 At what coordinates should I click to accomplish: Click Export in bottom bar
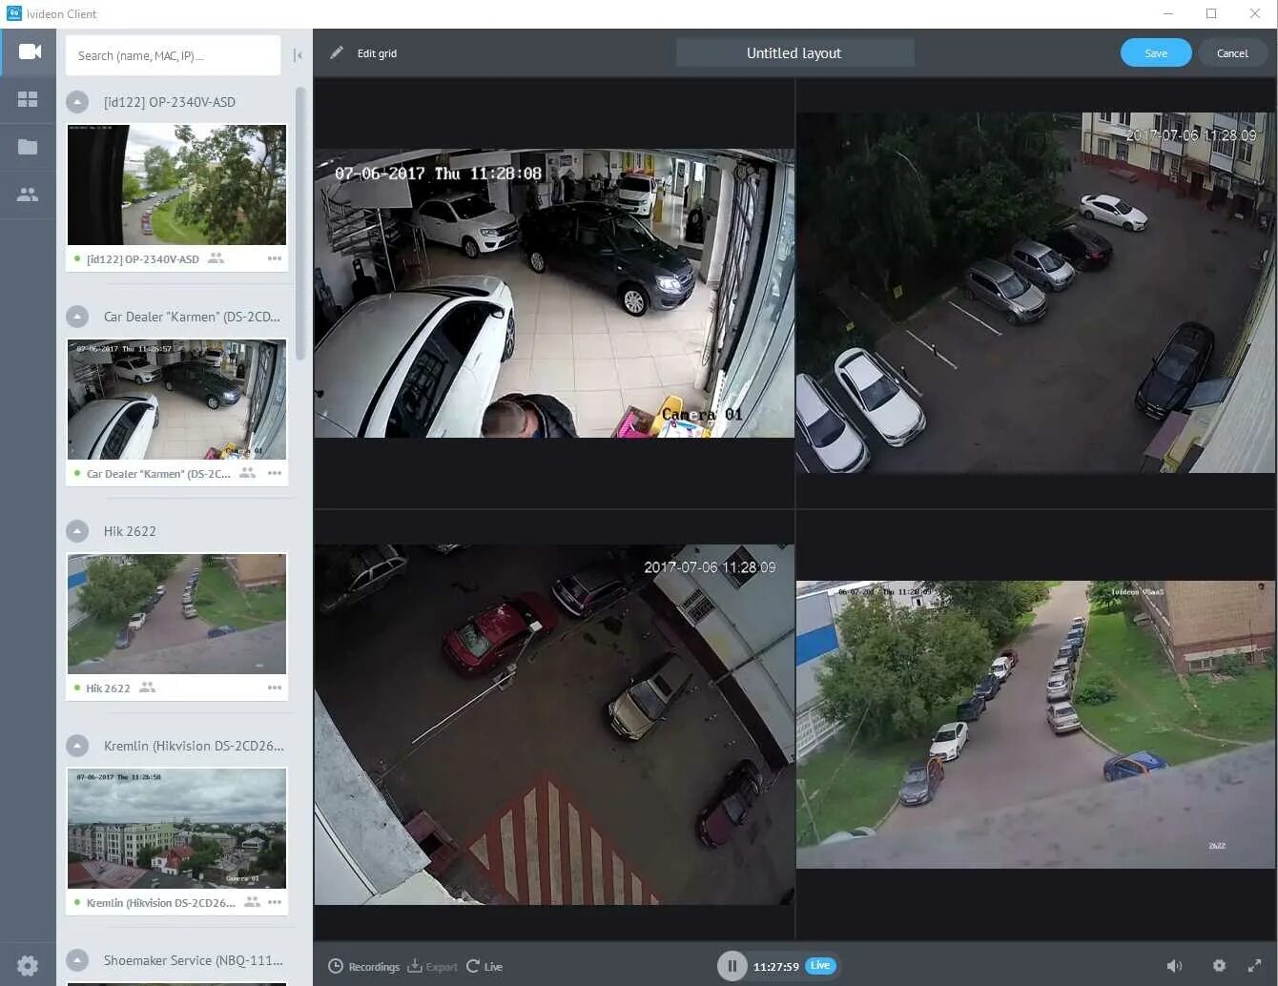(x=432, y=967)
